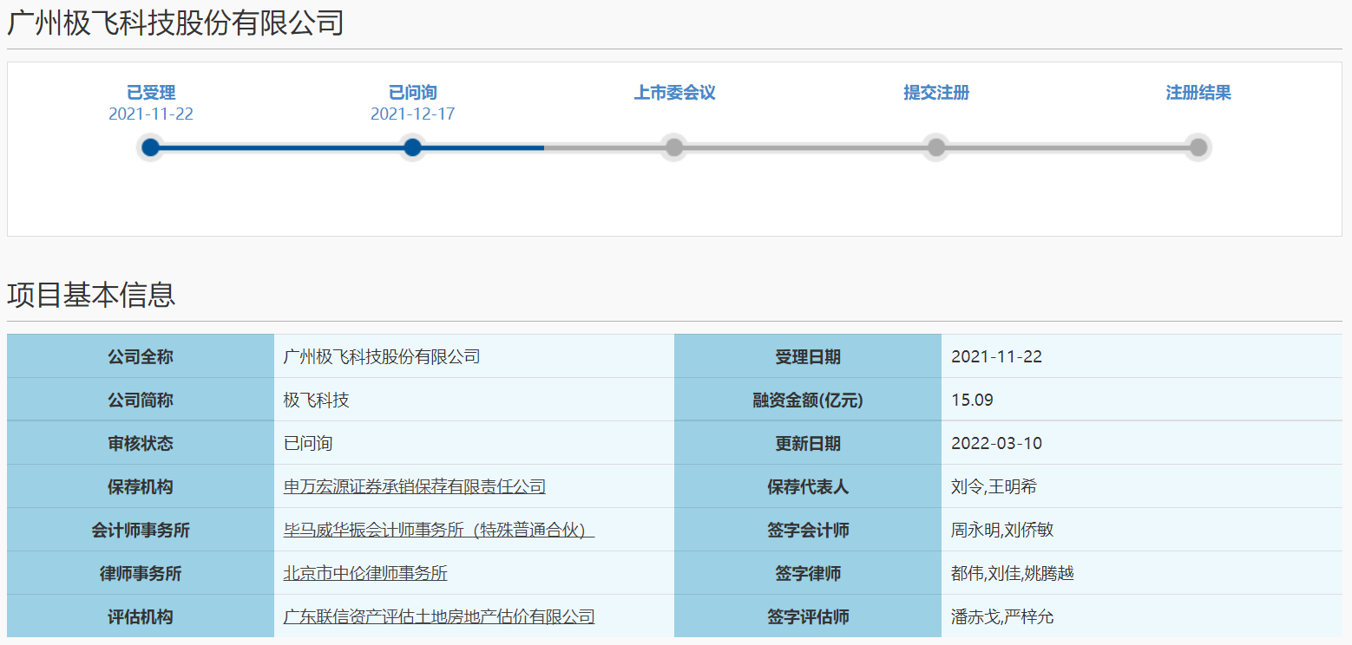1352x645 pixels.
Task: Select the 极飞科技 short name cell
Action: point(474,400)
